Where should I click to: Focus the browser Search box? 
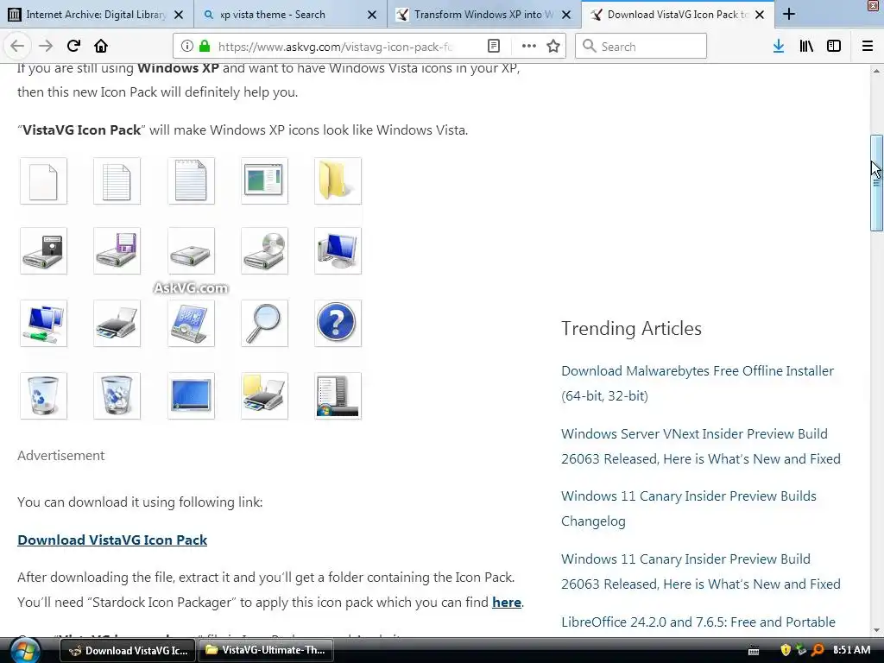click(641, 47)
